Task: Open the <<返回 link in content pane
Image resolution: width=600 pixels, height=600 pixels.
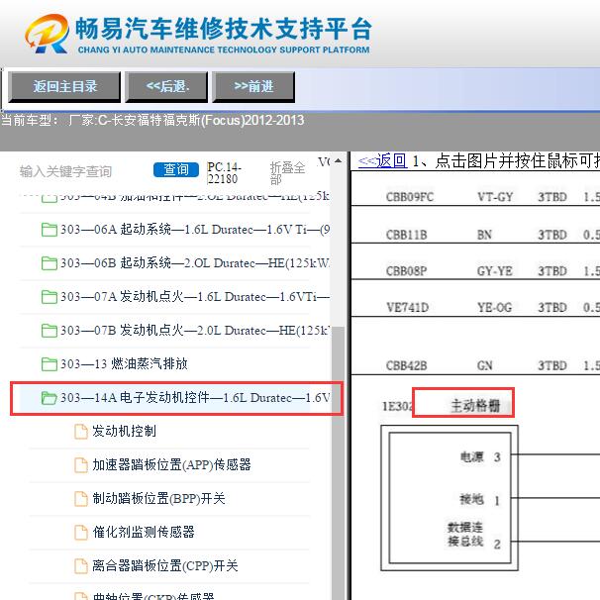Action: [x=382, y=160]
